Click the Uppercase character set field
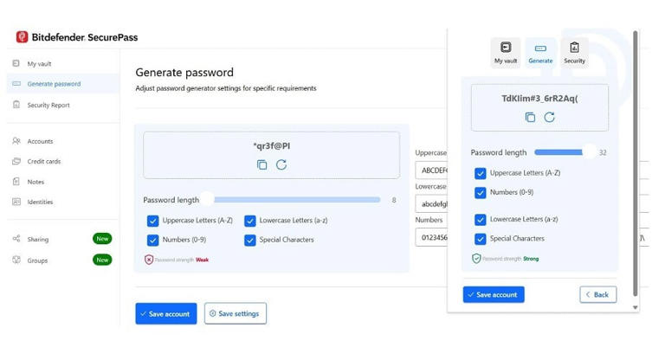 (431, 170)
